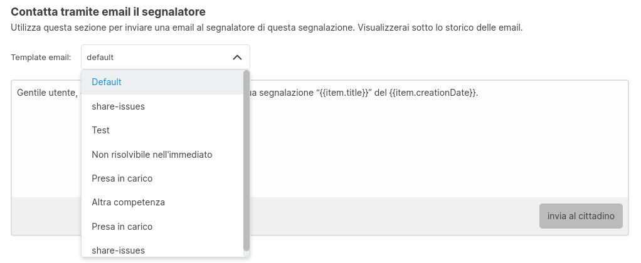Collapse the template list using the chevron arrow
Viewport: 641px width, 263px height.
pos(237,57)
